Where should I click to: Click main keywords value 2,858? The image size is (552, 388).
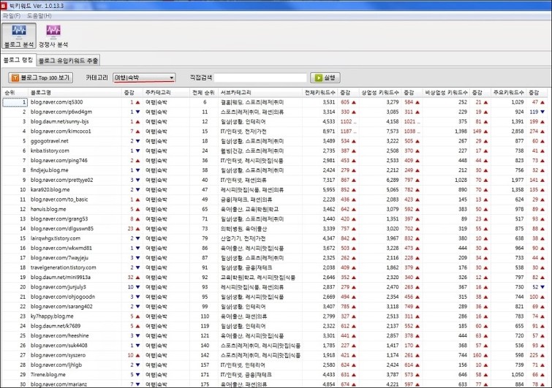517,132
